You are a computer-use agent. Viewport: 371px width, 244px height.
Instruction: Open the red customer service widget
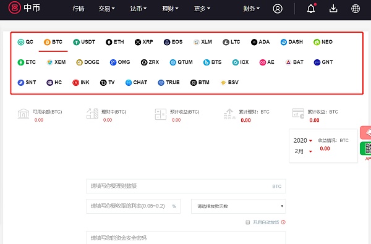point(365,132)
